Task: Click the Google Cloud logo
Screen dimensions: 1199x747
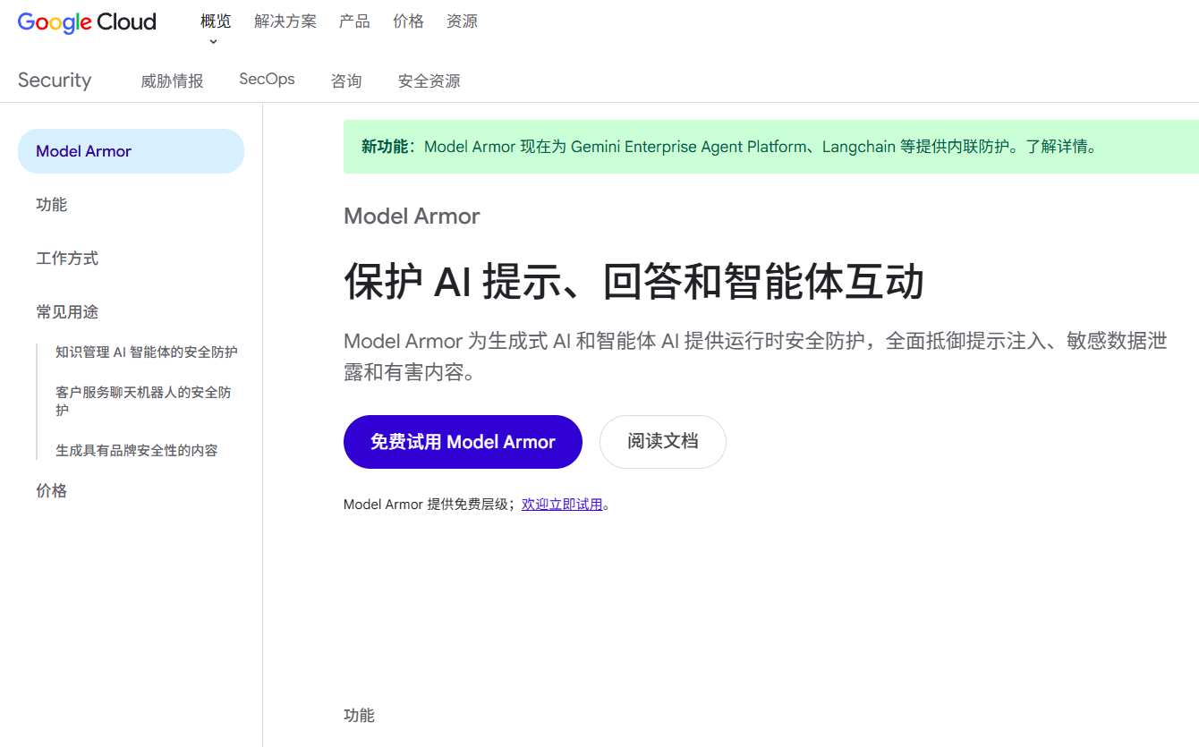Action: pos(87,22)
